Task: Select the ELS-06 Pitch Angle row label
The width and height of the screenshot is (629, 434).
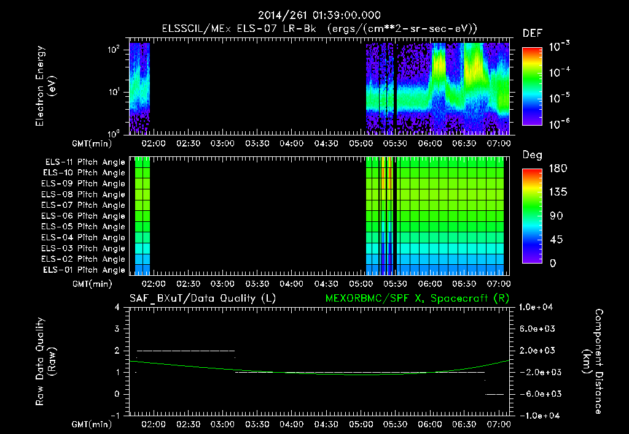Action: point(84,216)
